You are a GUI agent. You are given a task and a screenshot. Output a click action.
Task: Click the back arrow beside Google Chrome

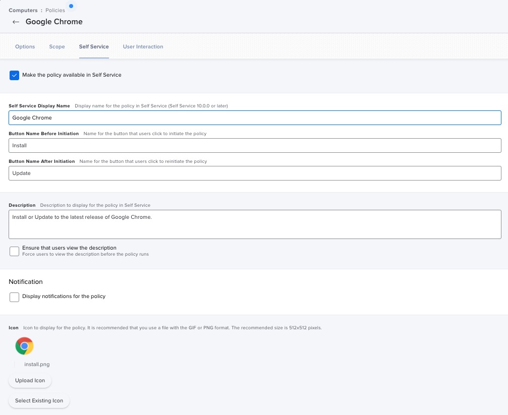point(16,22)
